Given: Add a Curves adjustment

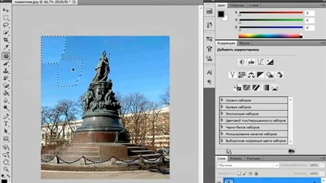Looking at the screenshot, I should coord(260,62).
